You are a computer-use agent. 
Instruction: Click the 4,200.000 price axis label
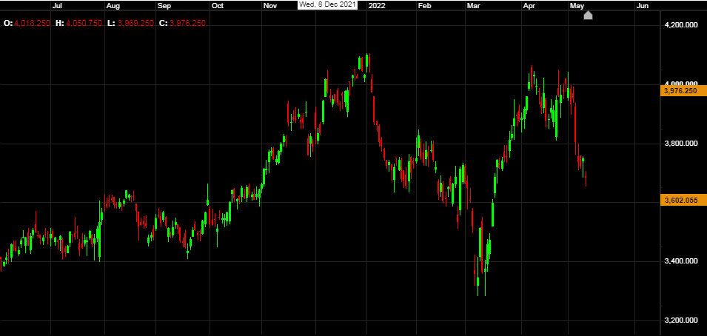(x=682, y=25)
